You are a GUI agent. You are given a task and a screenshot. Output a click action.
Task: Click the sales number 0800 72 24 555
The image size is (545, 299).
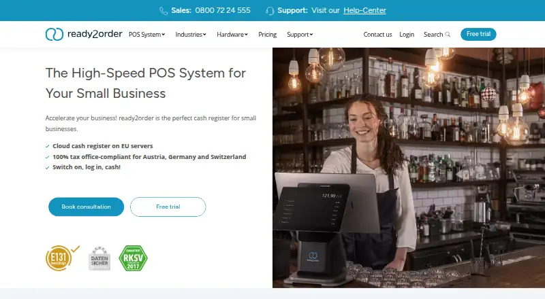point(223,10)
